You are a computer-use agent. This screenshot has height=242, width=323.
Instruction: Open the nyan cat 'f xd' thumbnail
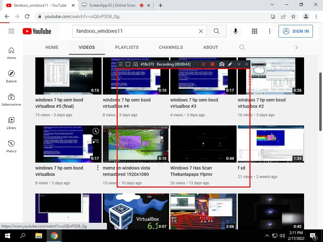(271, 144)
